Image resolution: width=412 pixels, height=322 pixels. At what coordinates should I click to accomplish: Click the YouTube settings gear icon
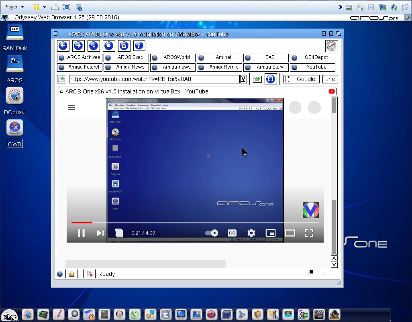pos(251,233)
